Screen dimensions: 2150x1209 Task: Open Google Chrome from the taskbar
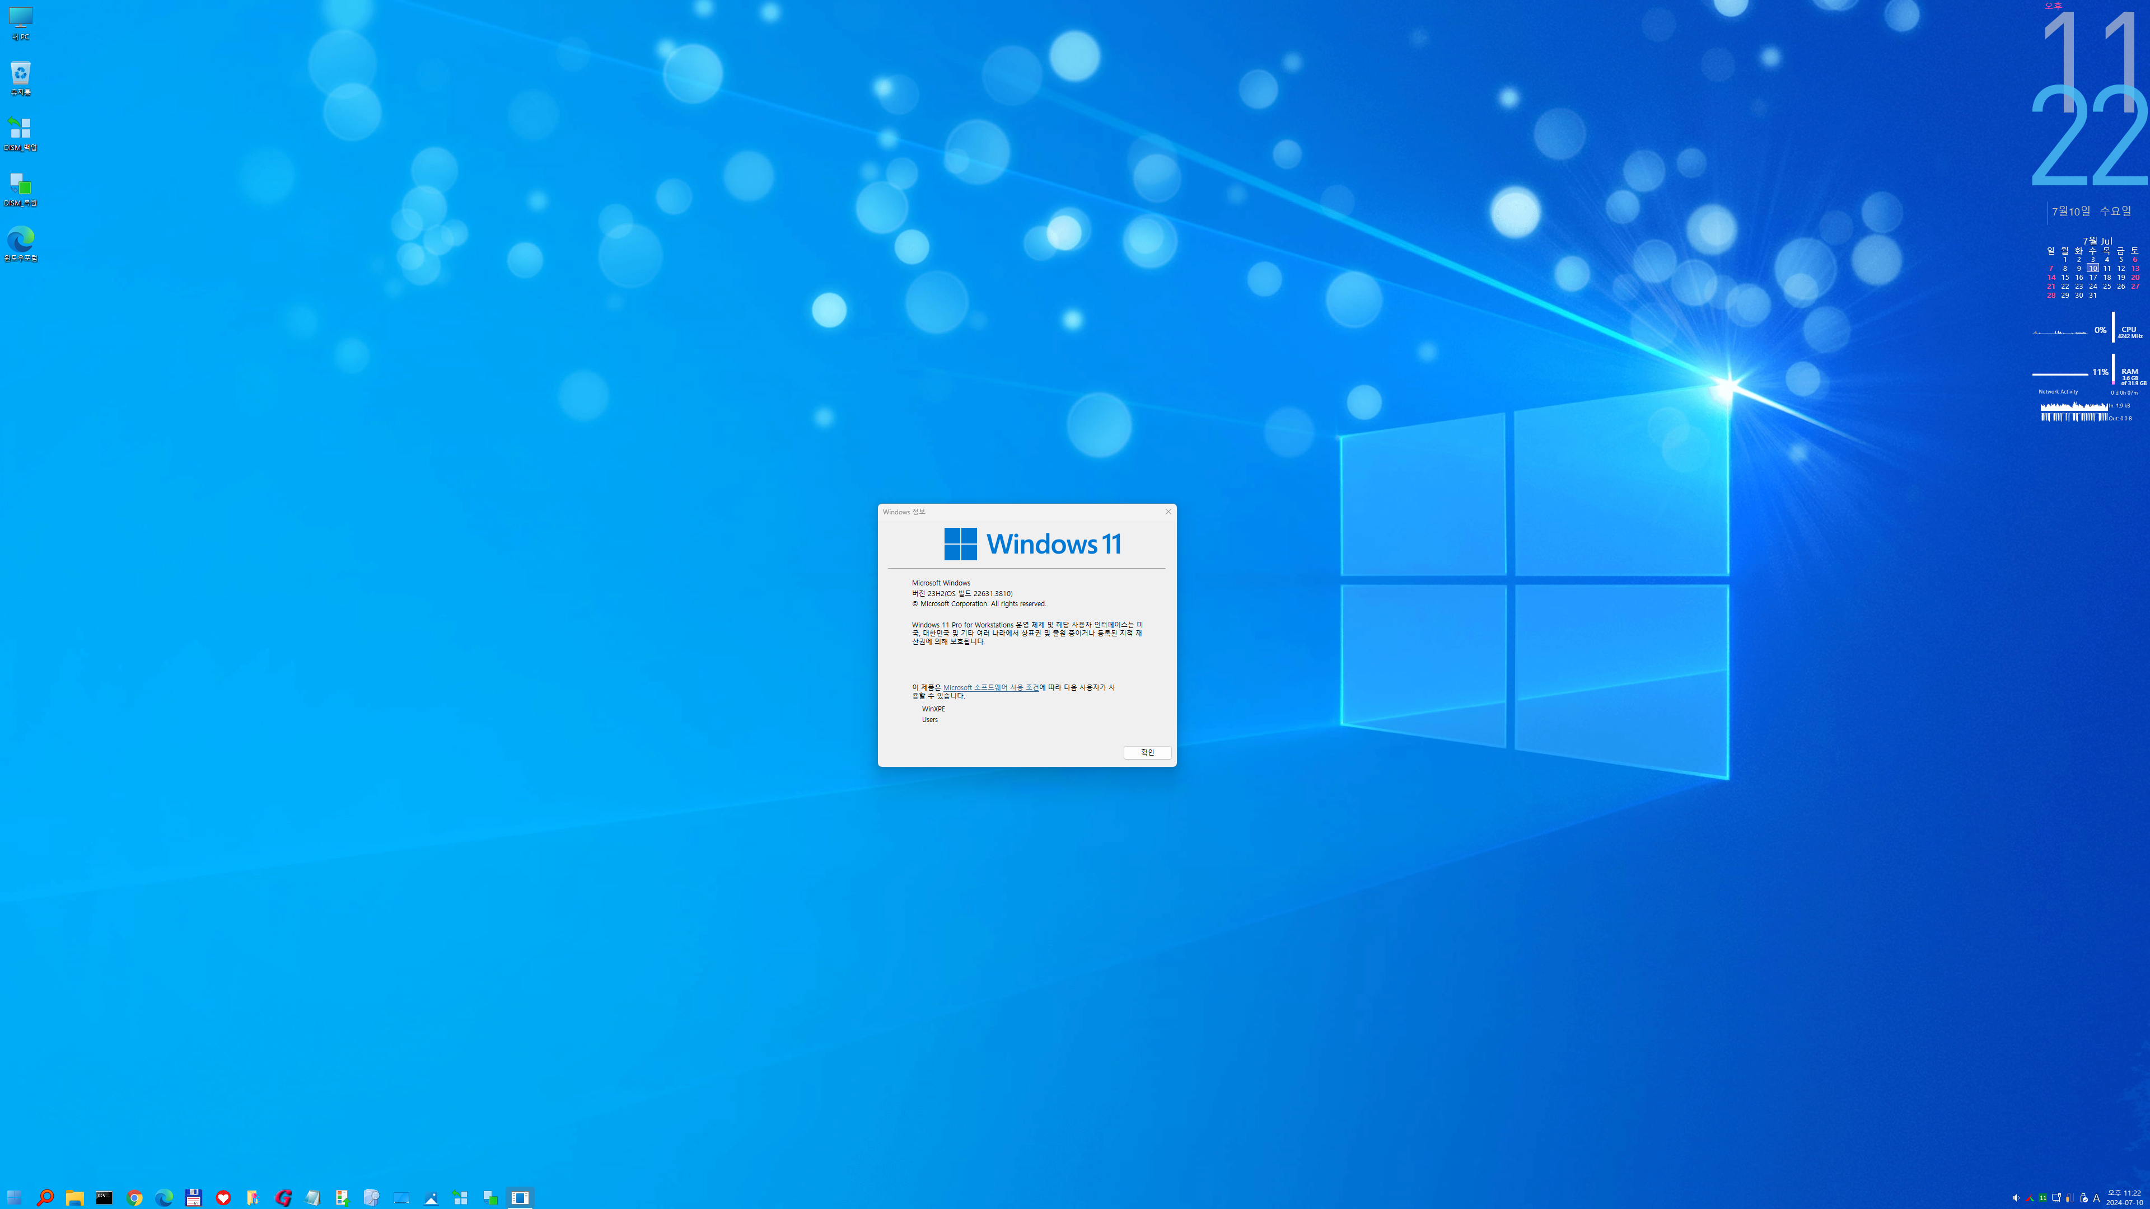pos(134,1197)
